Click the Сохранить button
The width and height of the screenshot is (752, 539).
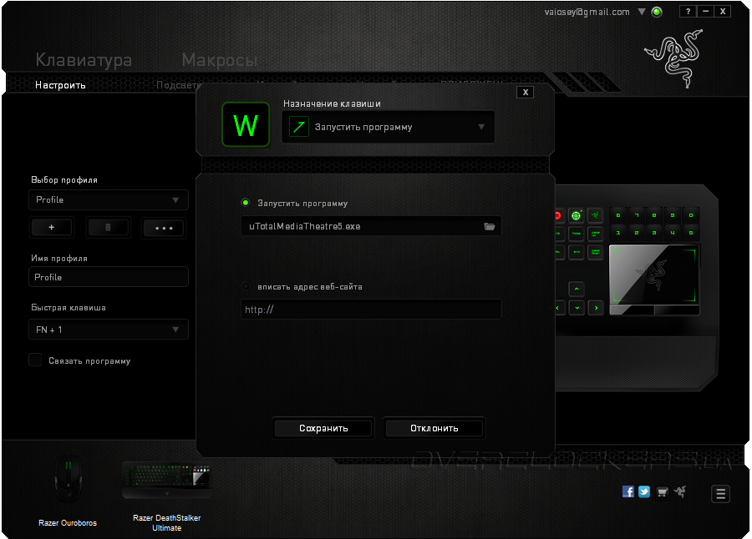[323, 427]
